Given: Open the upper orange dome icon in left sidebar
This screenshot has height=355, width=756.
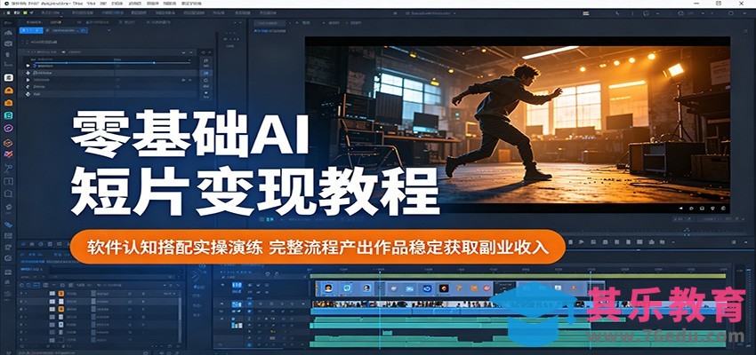Looking at the screenshot, I should 8,91.
